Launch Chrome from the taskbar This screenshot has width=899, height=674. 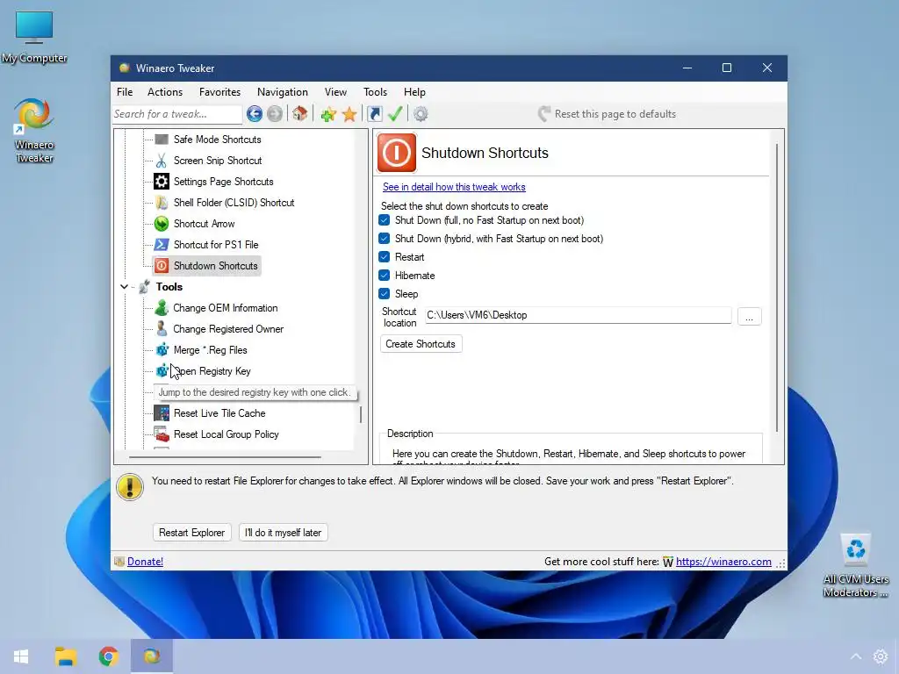(x=108, y=656)
